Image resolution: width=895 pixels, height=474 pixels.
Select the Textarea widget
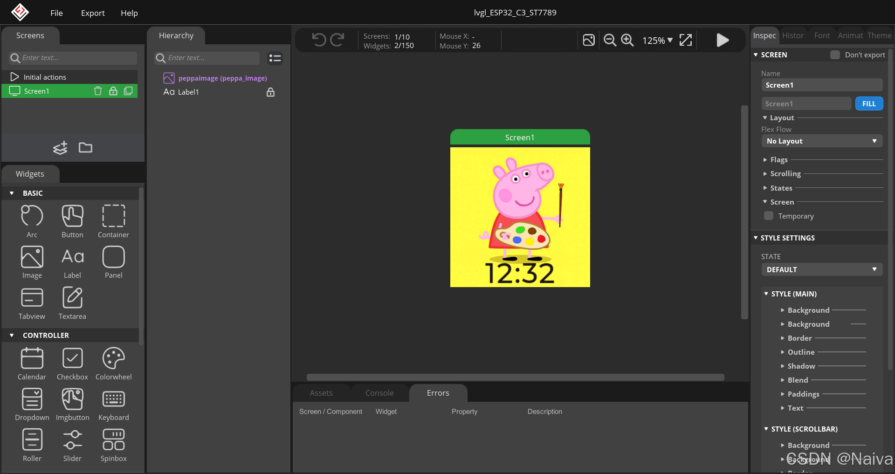[x=72, y=303]
